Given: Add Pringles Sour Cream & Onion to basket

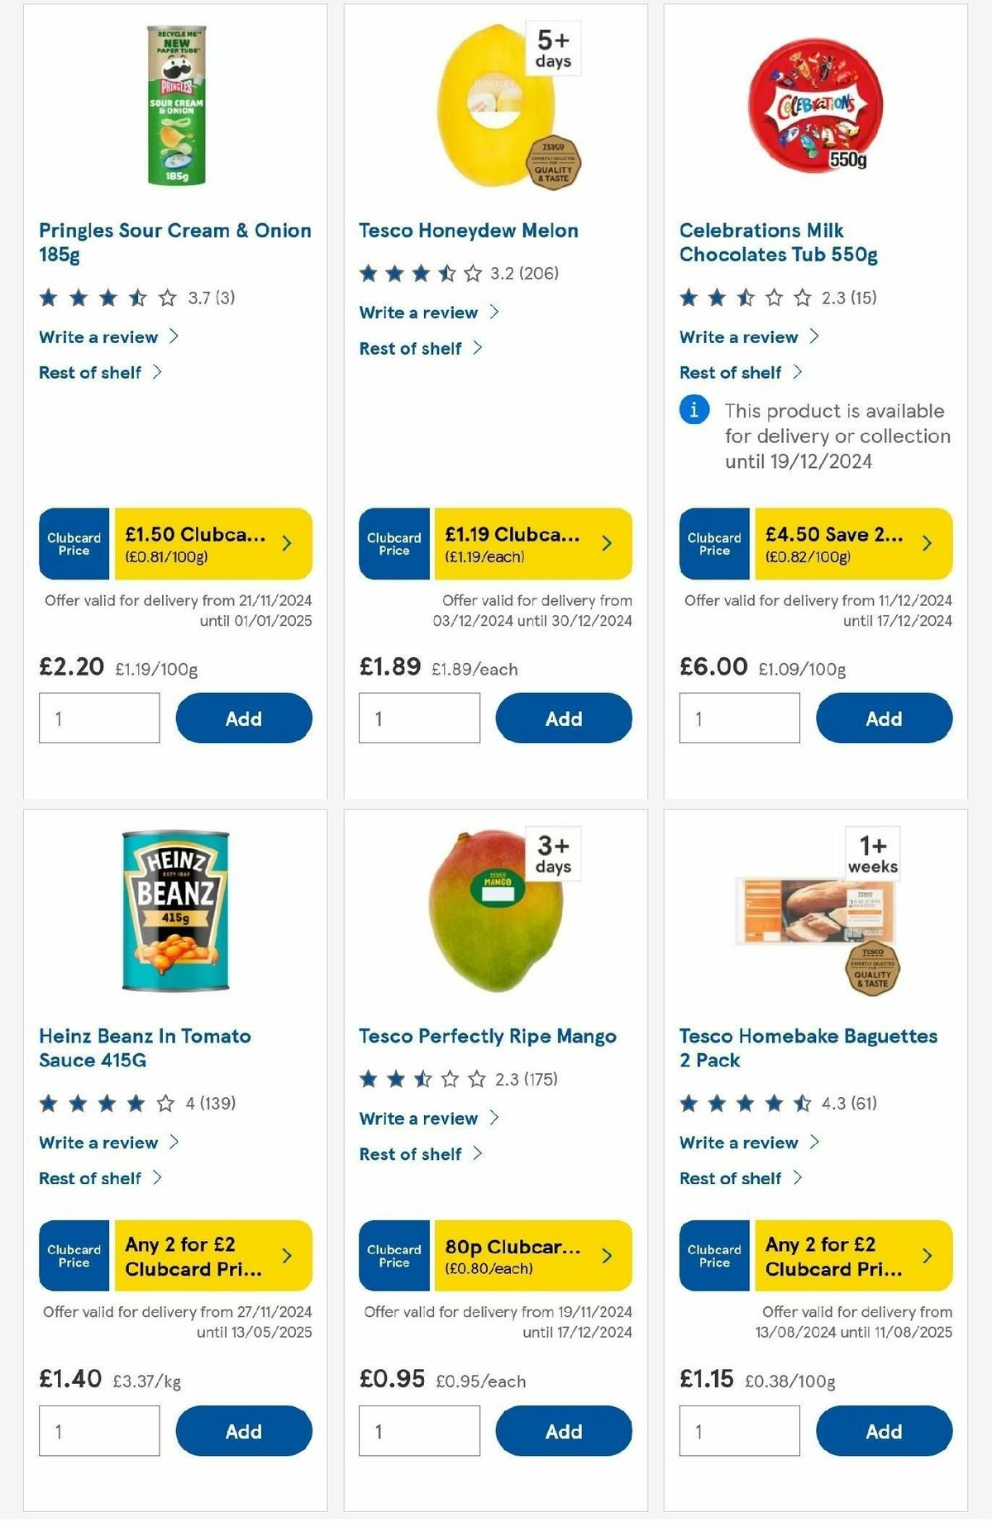Looking at the screenshot, I should click(x=241, y=718).
